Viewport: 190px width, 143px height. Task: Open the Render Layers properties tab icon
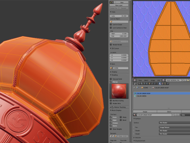pyautogui.click(x=142, y=83)
